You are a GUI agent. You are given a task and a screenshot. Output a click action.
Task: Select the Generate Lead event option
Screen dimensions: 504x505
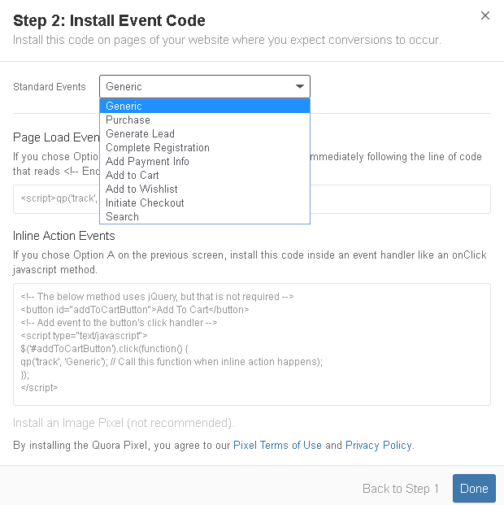click(205, 133)
